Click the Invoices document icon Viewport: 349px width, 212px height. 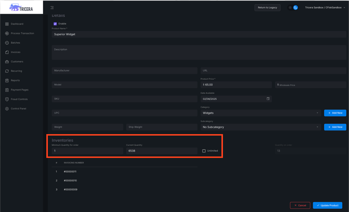(x=7, y=52)
